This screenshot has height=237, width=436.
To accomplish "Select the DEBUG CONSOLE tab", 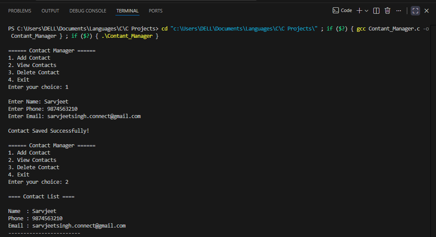I will click(88, 11).
